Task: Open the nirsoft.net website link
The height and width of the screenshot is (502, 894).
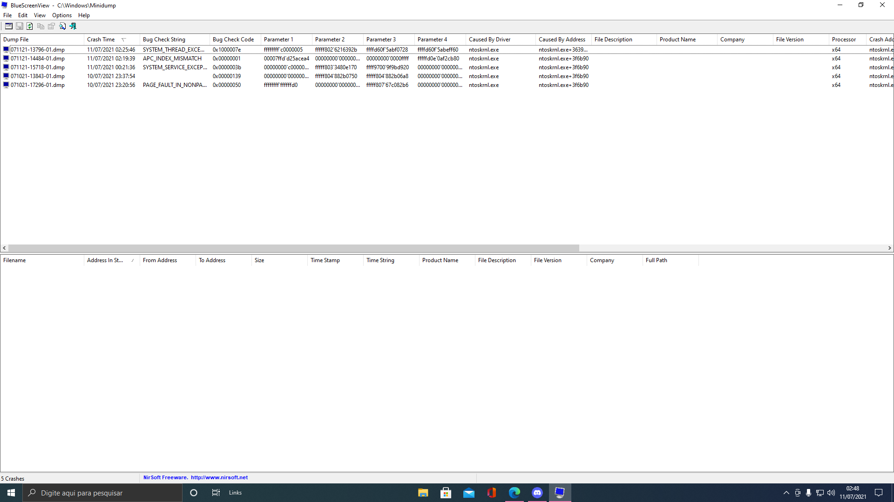Action: [219, 477]
